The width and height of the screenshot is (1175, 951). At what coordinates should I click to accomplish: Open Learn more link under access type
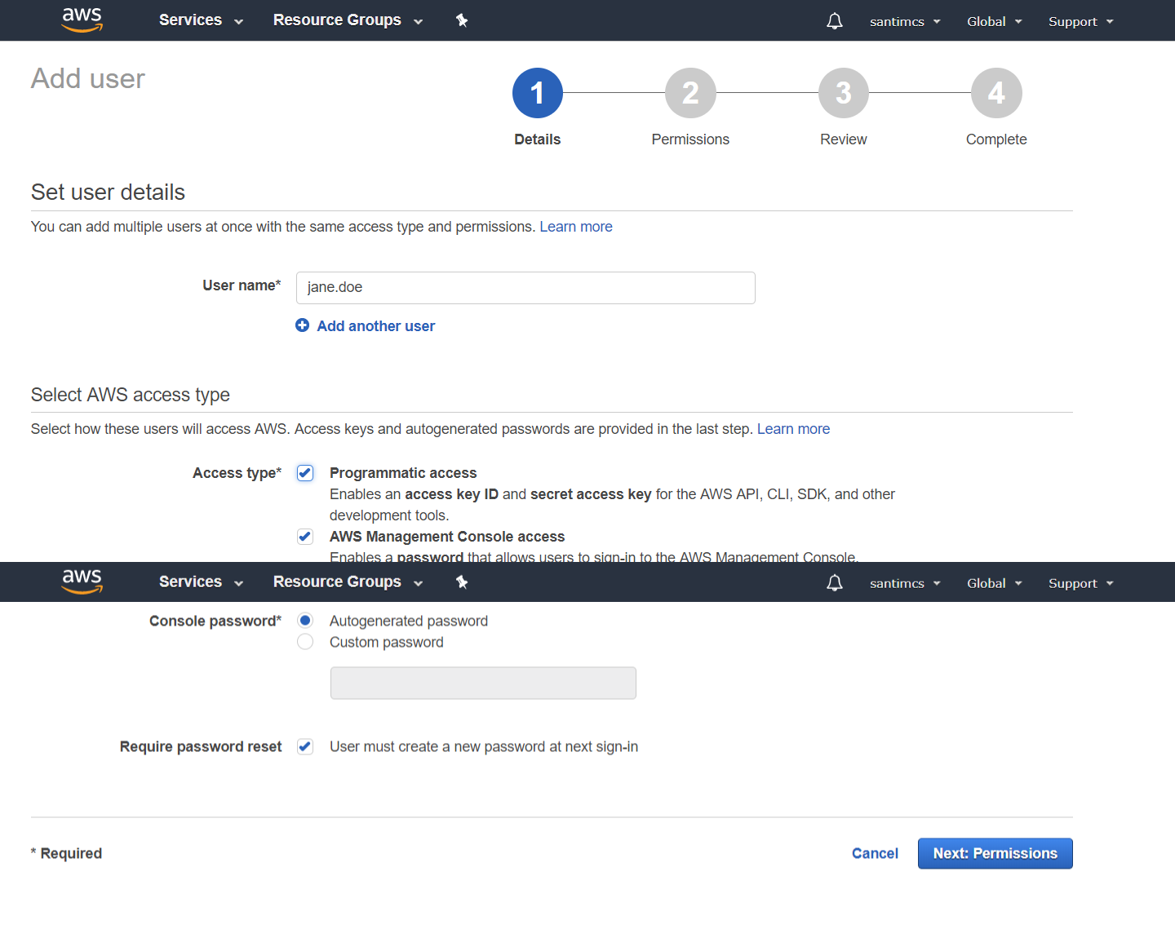793,429
